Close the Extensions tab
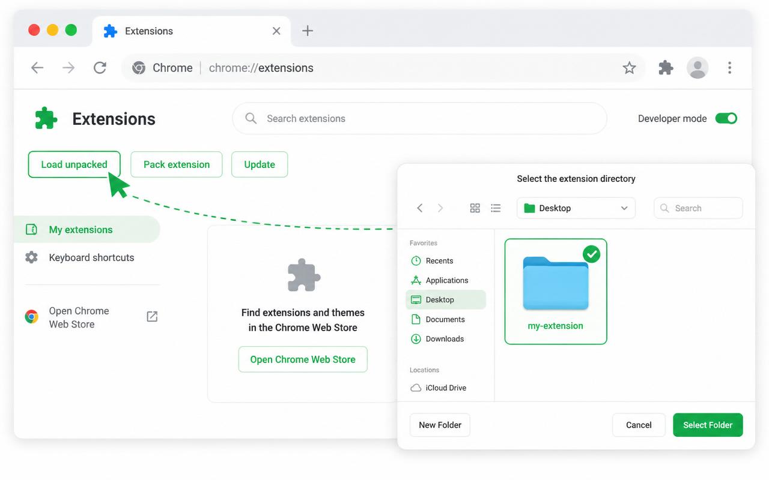Viewport: 769px width, 480px height. pyautogui.click(x=276, y=31)
